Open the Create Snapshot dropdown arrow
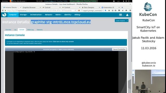This screenshot has width=166, height=93. coord(127,21)
